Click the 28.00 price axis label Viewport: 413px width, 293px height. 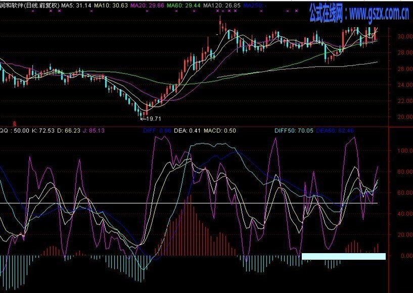click(405, 52)
